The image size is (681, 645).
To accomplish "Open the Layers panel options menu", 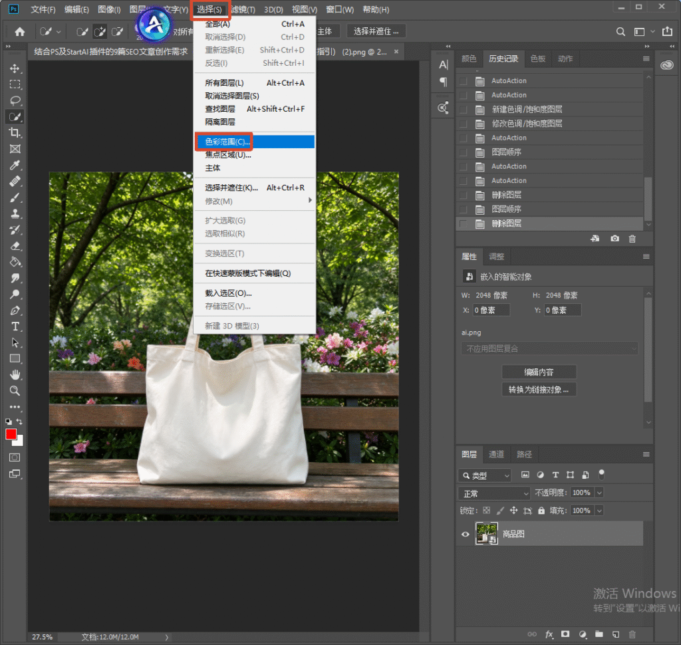I will [x=646, y=454].
